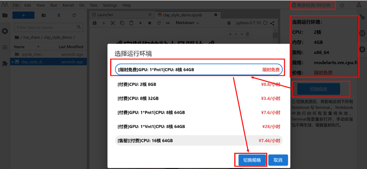Screen dimensions: 367x169
Task: Restart kernel and run all cells
Action: (168, 23)
